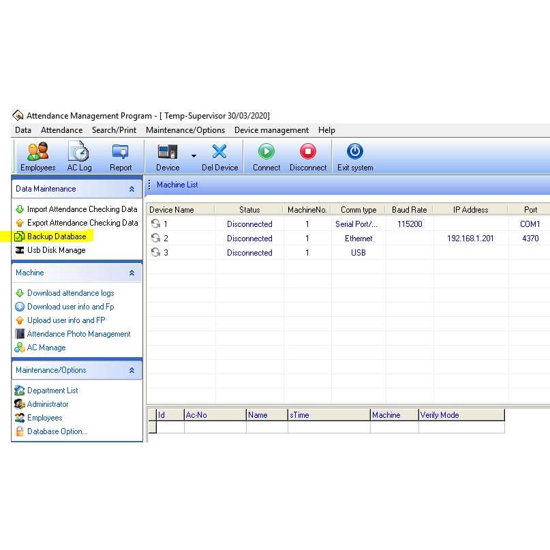
Task: Collapse the Maintenance/Options sidebar panel
Action: 132,371
